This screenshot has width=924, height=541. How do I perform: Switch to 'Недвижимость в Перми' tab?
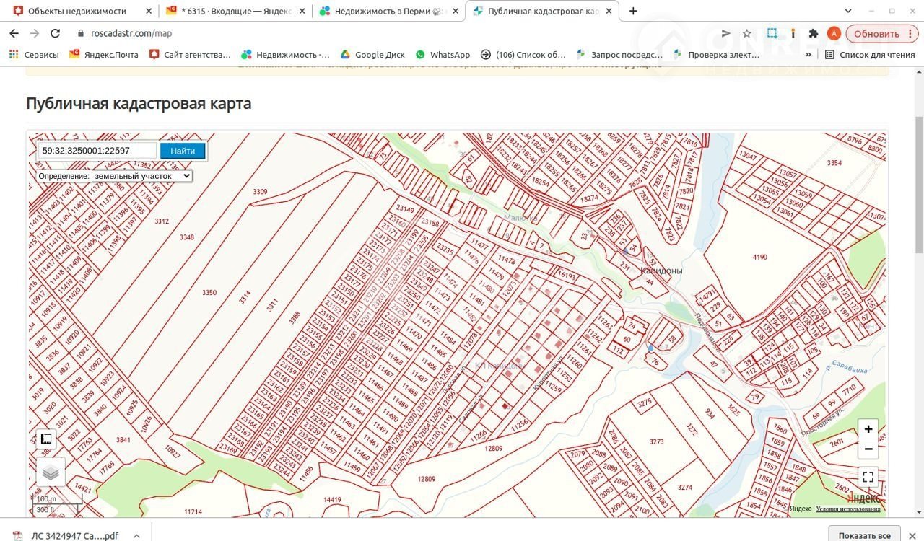click(388, 11)
